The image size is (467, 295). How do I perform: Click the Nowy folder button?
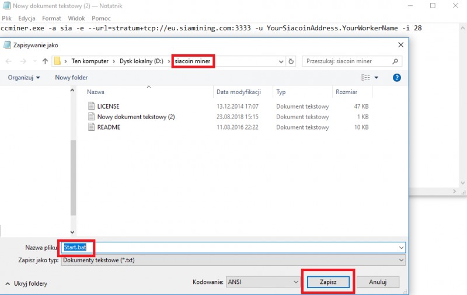(71, 77)
